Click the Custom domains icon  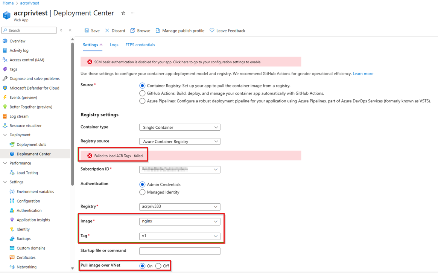(x=12, y=248)
